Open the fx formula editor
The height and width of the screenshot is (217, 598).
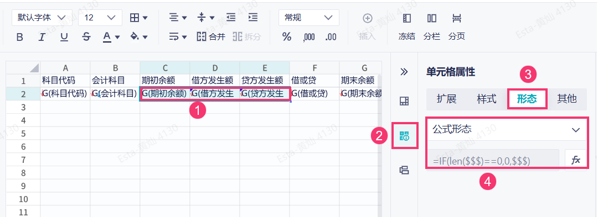coord(575,160)
